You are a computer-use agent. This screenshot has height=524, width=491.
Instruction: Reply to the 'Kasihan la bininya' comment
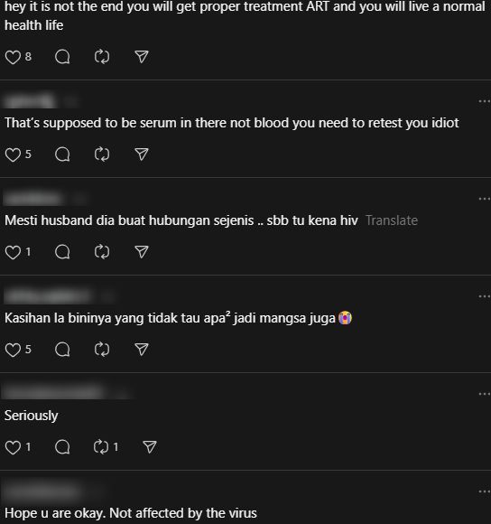coord(62,350)
